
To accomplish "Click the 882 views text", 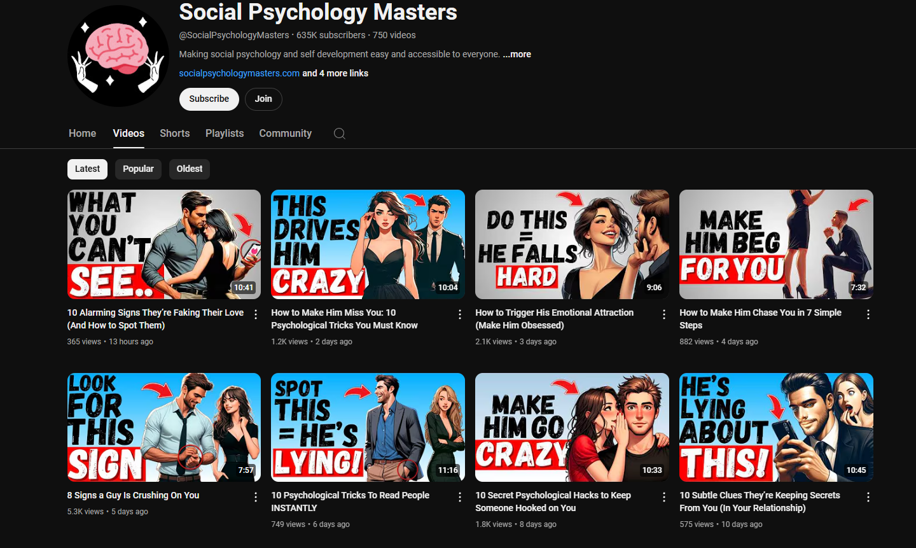I will pos(697,342).
